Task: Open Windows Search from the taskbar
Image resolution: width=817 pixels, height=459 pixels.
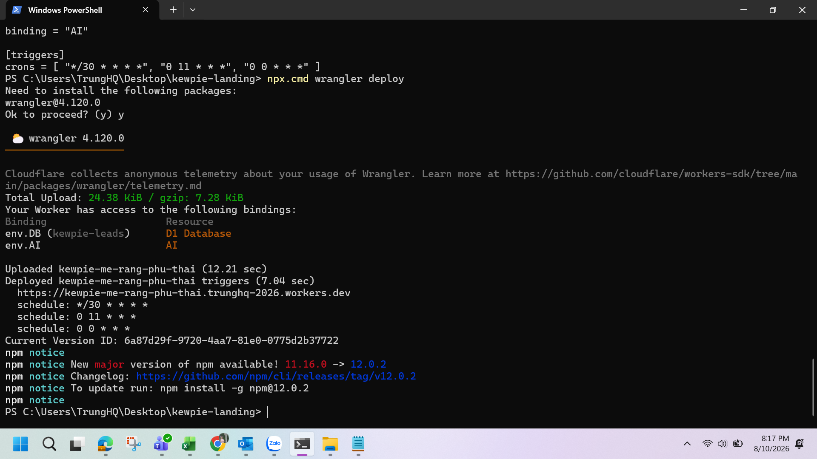Action: click(49, 444)
